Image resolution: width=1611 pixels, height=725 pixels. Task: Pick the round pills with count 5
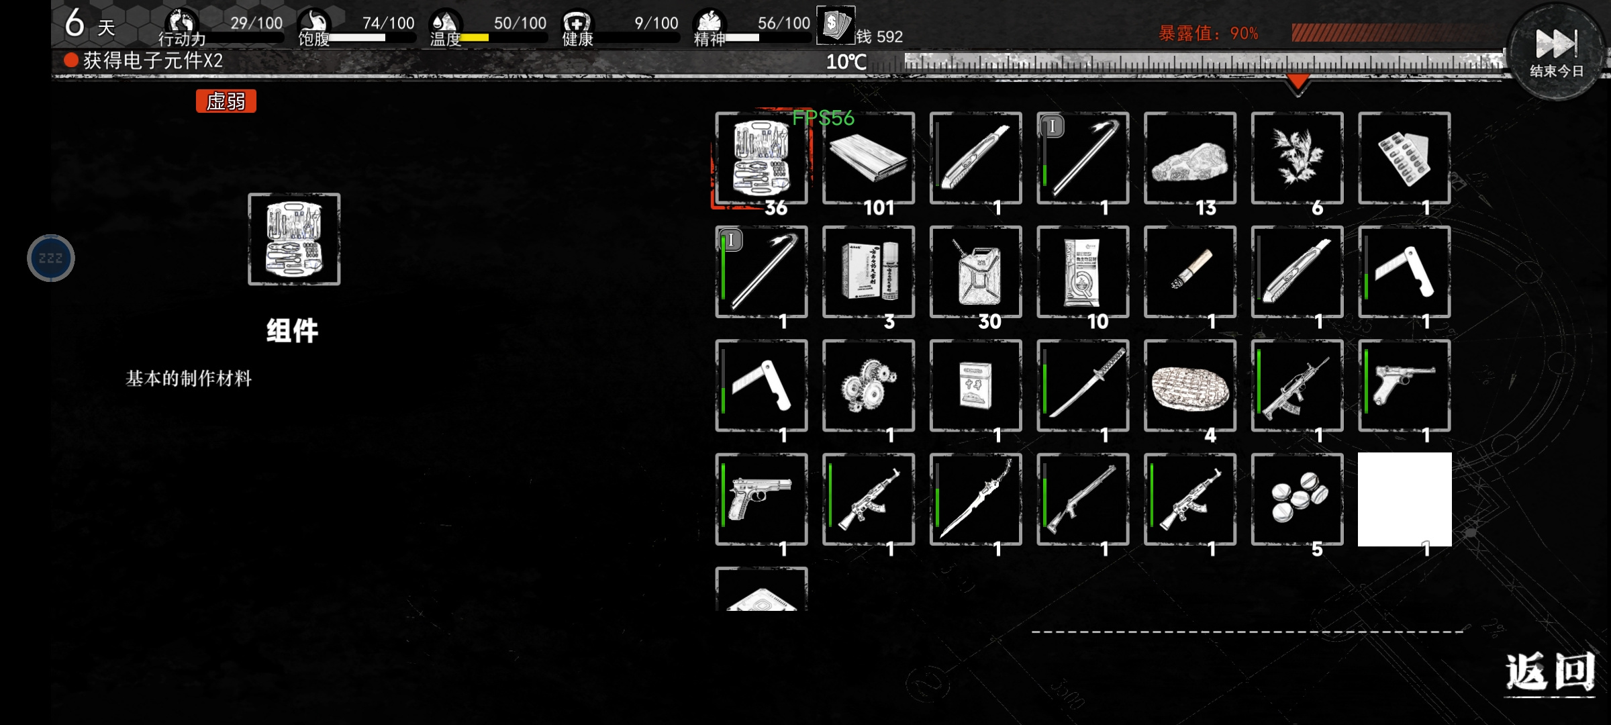pos(1297,499)
